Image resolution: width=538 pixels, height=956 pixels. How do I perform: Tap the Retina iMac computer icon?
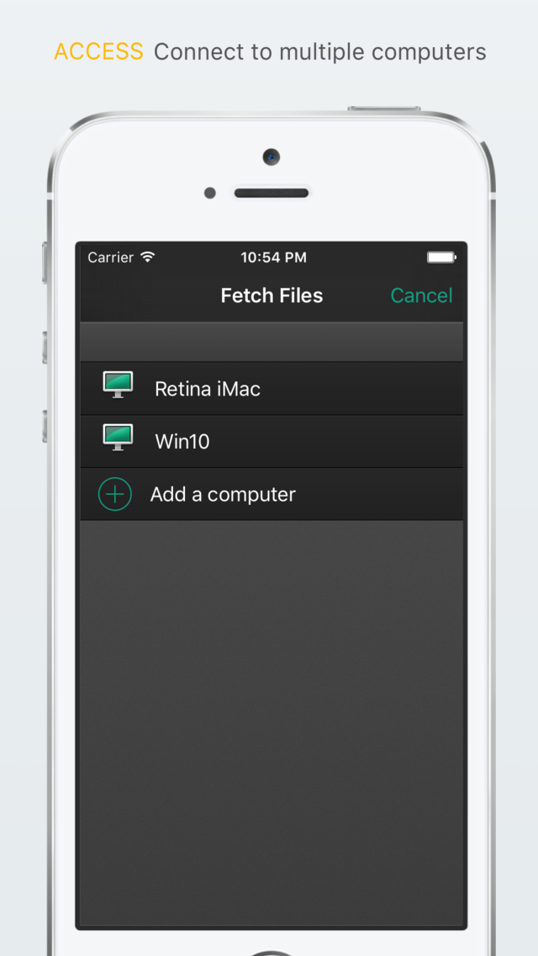pyautogui.click(x=118, y=385)
